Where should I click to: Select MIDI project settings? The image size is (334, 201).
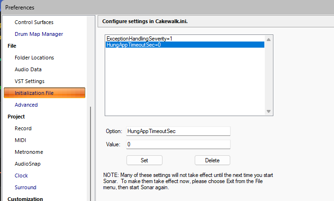coord(20,140)
